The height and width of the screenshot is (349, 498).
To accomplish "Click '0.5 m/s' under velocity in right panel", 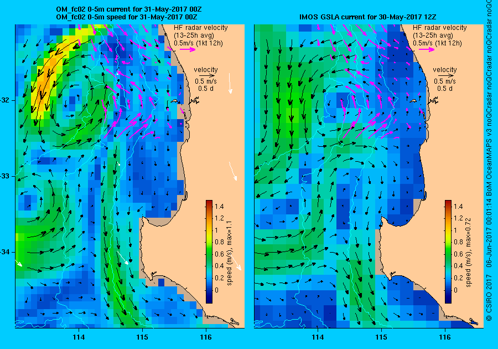I will click(445, 81).
